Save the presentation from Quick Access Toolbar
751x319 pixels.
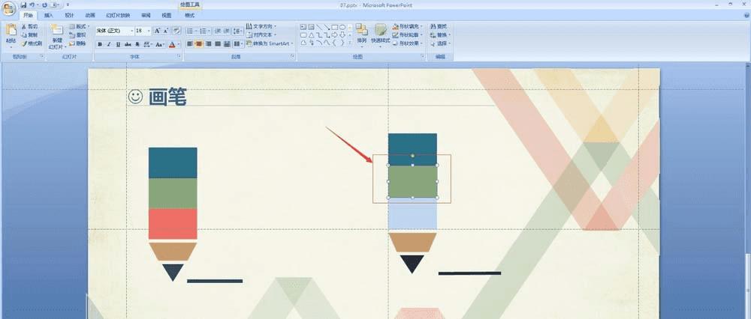click(x=23, y=4)
